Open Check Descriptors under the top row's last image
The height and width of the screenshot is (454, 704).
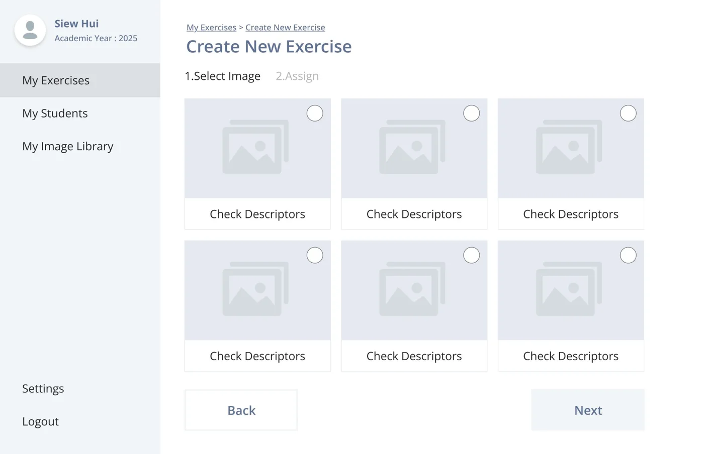coord(571,214)
